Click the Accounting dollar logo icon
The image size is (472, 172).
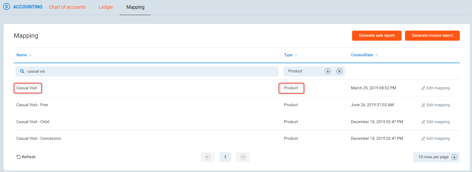tap(7, 7)
